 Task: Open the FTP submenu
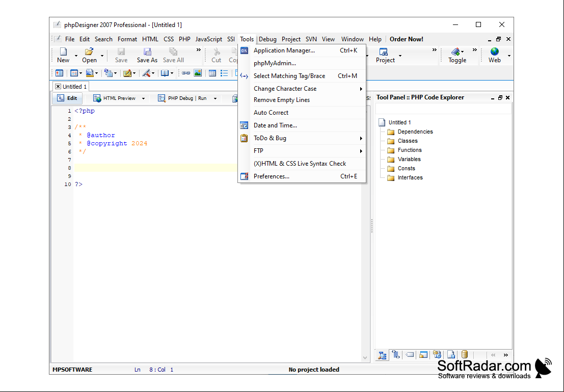point(302,151)
